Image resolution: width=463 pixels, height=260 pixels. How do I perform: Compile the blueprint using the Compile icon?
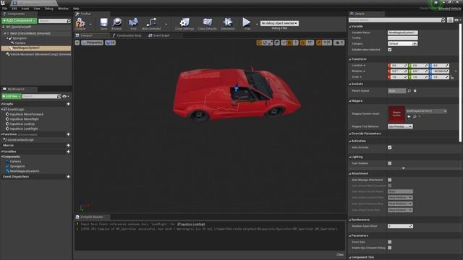pyautogui.click(x=80, y=23)
